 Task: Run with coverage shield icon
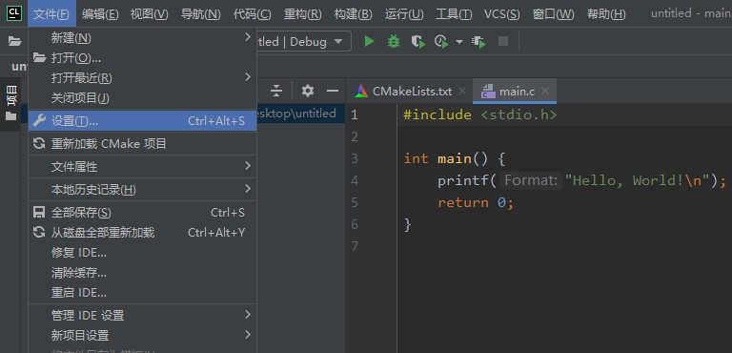418,42
